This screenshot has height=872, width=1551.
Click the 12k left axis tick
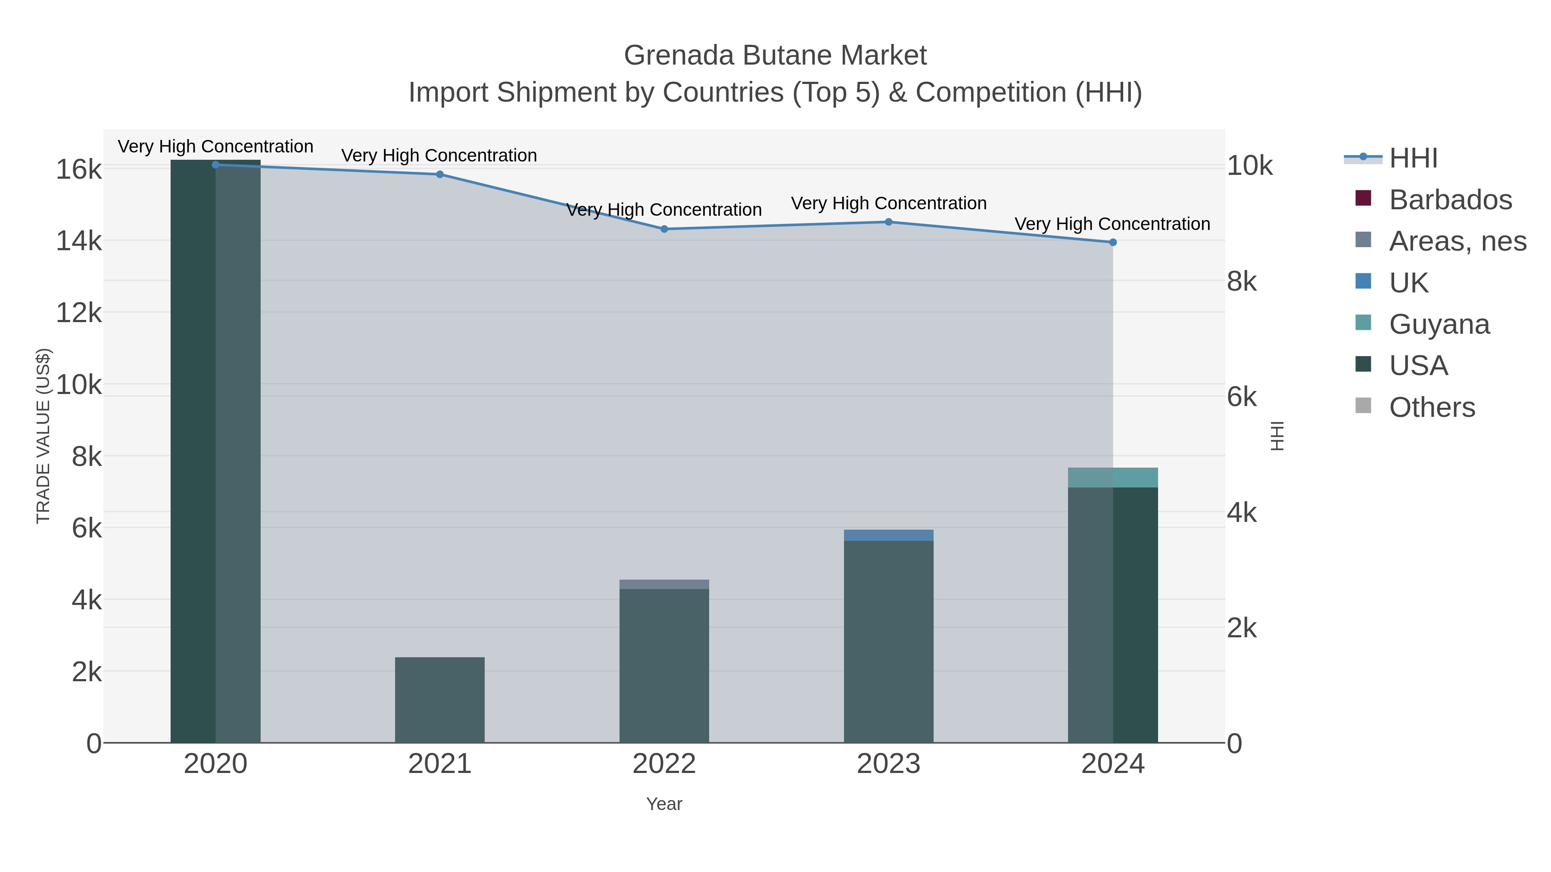(x=79, y=313)
